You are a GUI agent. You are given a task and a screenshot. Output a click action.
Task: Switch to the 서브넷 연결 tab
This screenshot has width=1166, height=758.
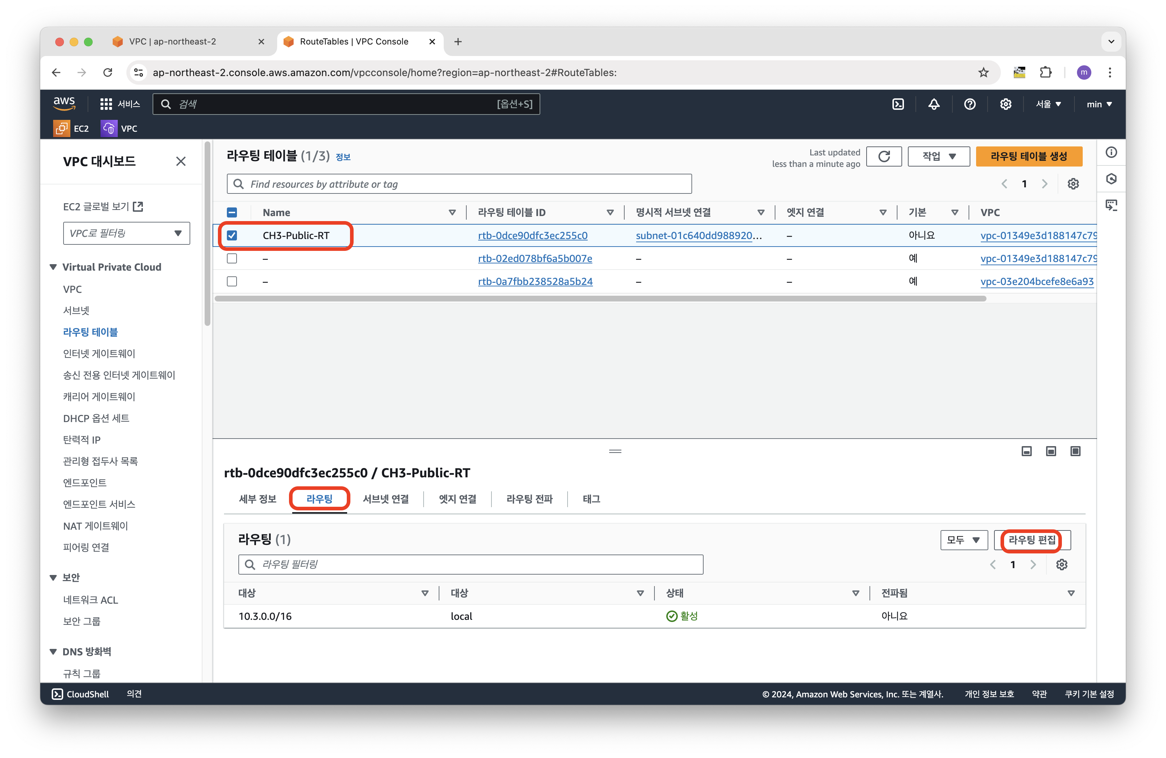(386, 499)
